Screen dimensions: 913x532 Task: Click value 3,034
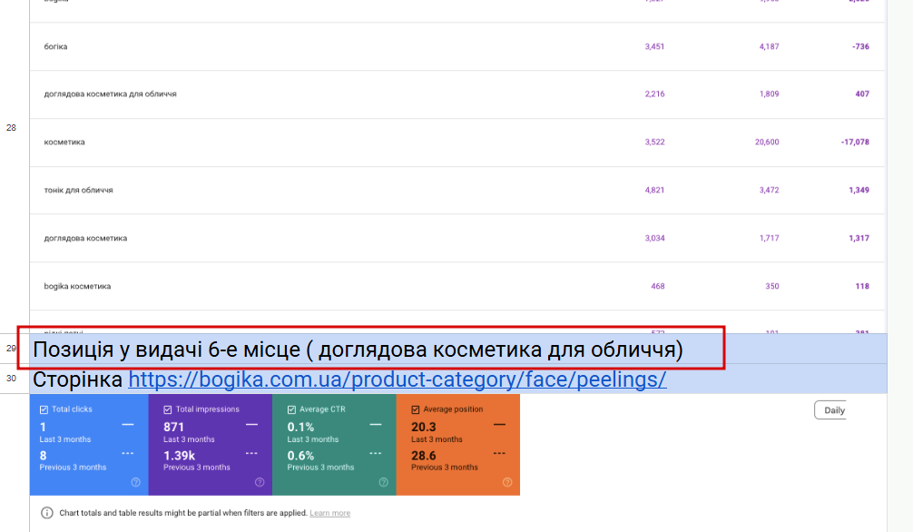654,238
